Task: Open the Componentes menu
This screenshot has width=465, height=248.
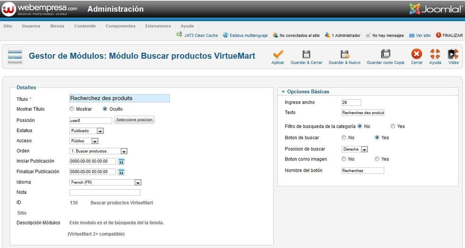Action: [120, 26]
